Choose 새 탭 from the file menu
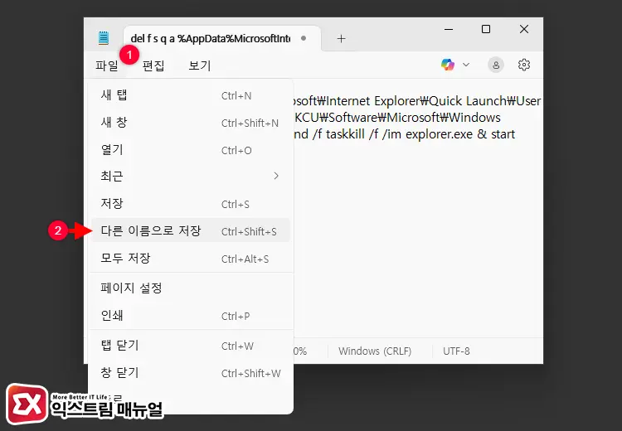This screenshot has width=622, height=431. (191, 95)
